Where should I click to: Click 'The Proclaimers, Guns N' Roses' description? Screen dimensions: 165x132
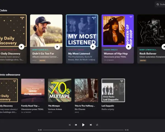[x=82, y=58]
